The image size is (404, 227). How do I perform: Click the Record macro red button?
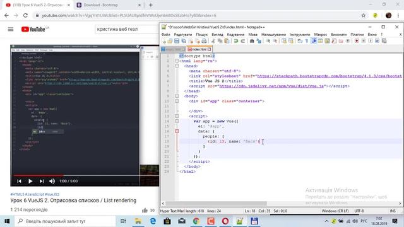(357, 41)
